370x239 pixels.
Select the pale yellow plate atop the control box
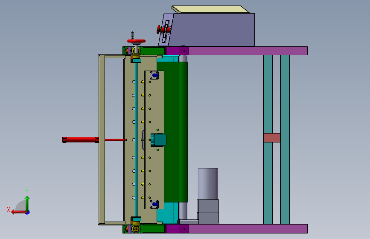tap(210, 9)
